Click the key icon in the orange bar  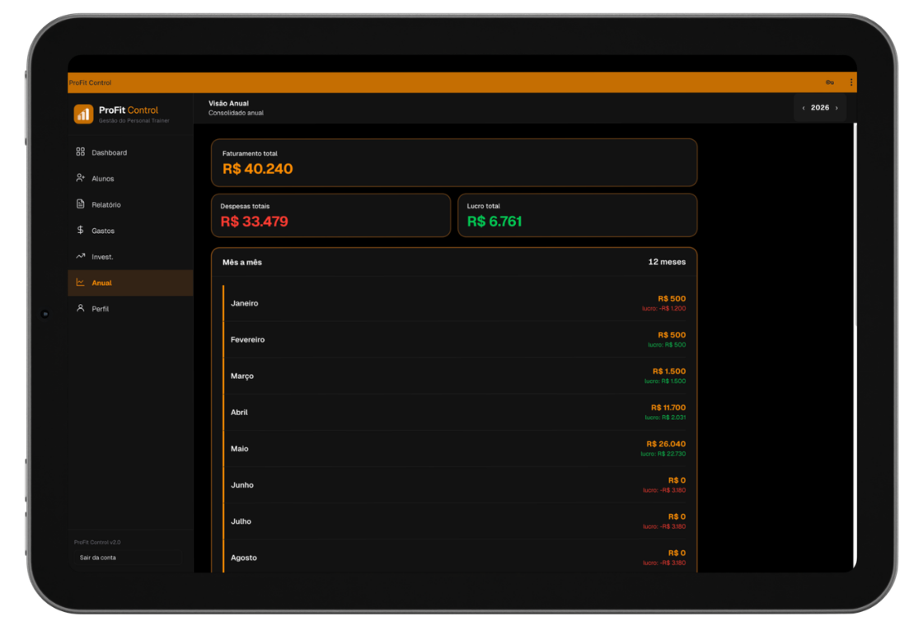829,82
